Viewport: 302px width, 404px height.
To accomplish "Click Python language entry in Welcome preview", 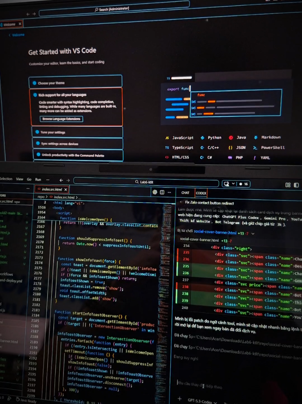I will pos(211,137).
